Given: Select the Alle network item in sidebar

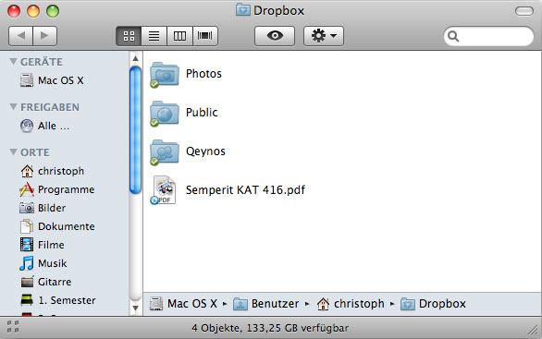Looking at the screenshot, I should pyautogui.click(x=45, y=126).
